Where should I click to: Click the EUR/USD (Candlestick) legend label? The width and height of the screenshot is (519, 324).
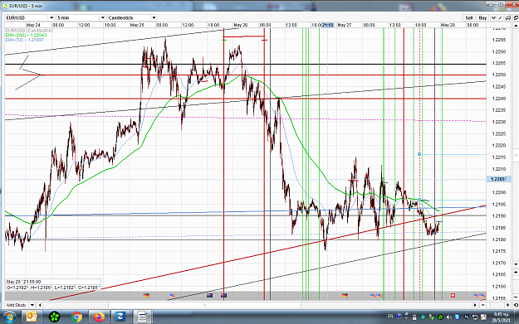29,31
